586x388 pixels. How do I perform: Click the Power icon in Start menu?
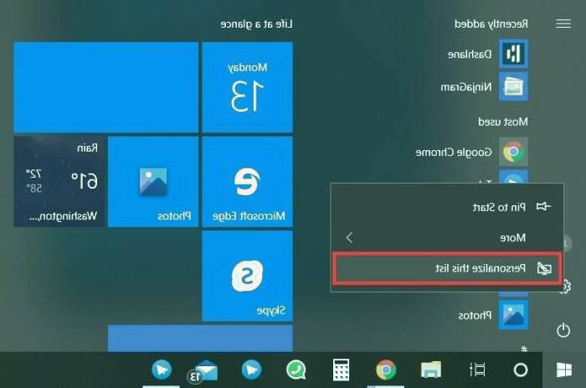[563, 330]
